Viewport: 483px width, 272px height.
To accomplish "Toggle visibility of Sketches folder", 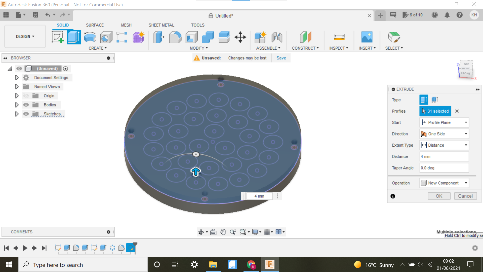I will (26, 114).
